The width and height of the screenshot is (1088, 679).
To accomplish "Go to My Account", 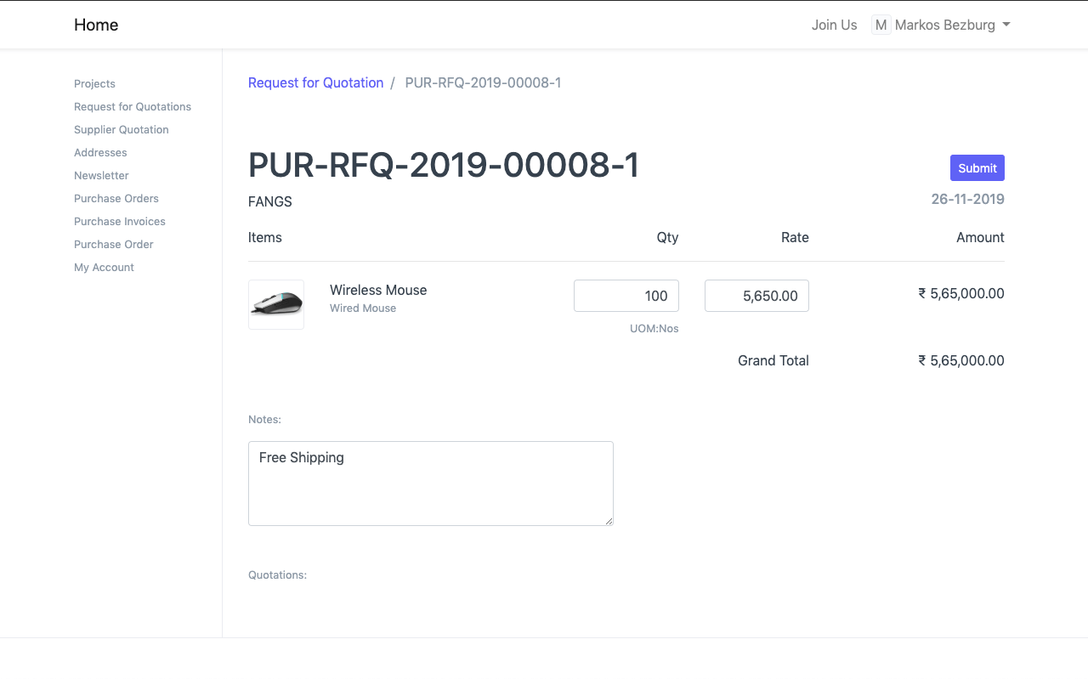I will point(104,267).
